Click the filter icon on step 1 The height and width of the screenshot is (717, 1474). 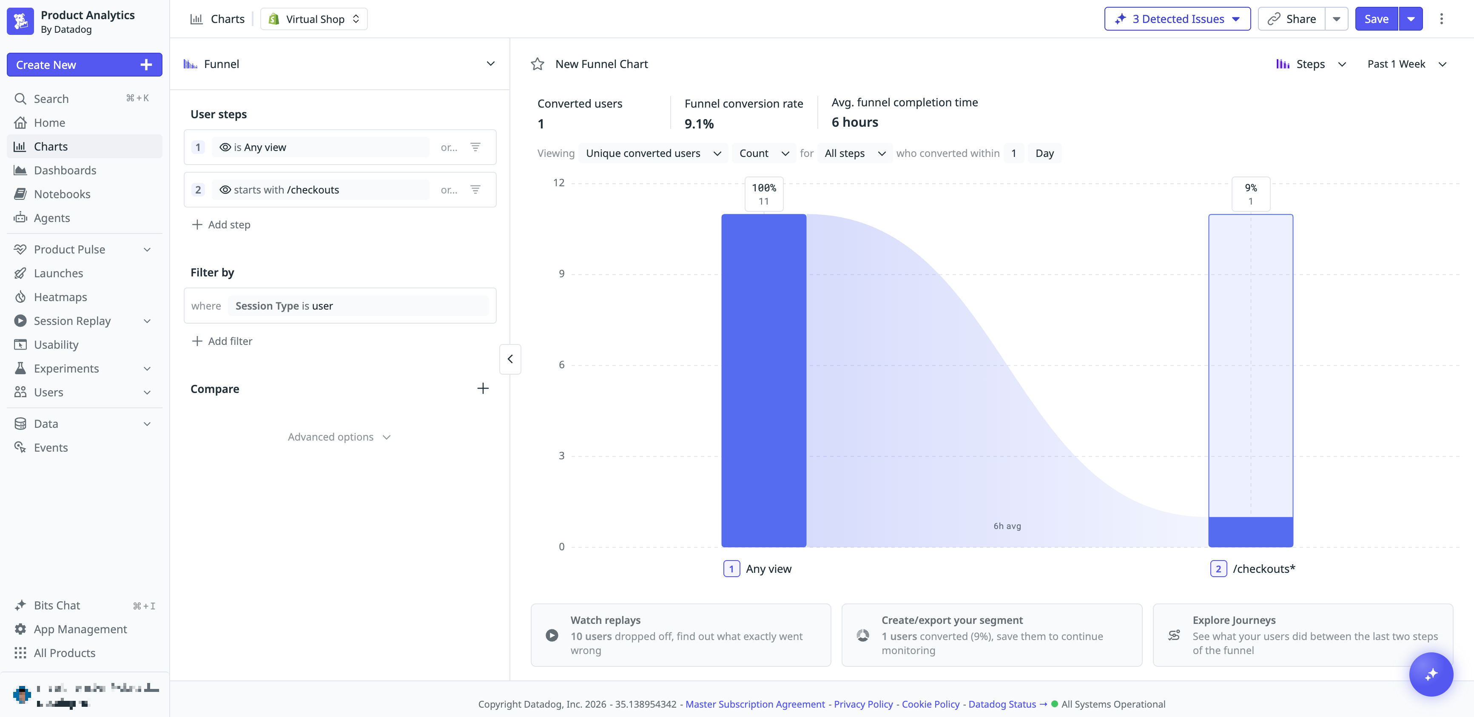coord(475,147)
